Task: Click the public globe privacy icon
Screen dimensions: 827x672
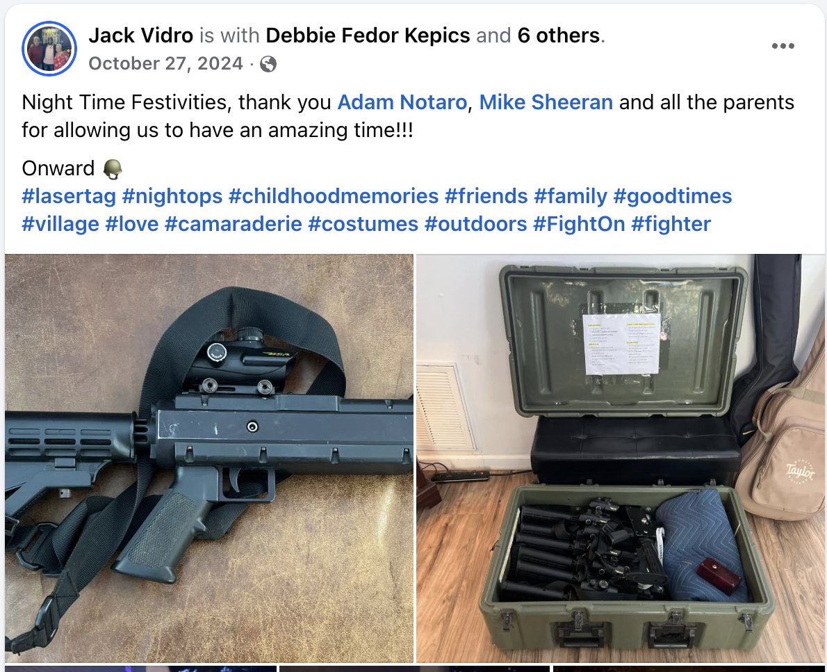Action: pyautogui.click(x=268, y=64)
